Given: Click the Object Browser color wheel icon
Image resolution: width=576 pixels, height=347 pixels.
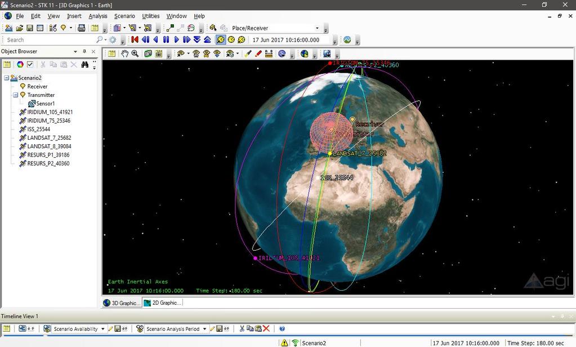Looking at the screenshot, I should coord(20,65).
